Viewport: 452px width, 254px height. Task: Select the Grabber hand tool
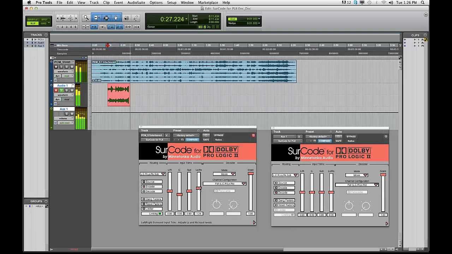pos(116,18)
